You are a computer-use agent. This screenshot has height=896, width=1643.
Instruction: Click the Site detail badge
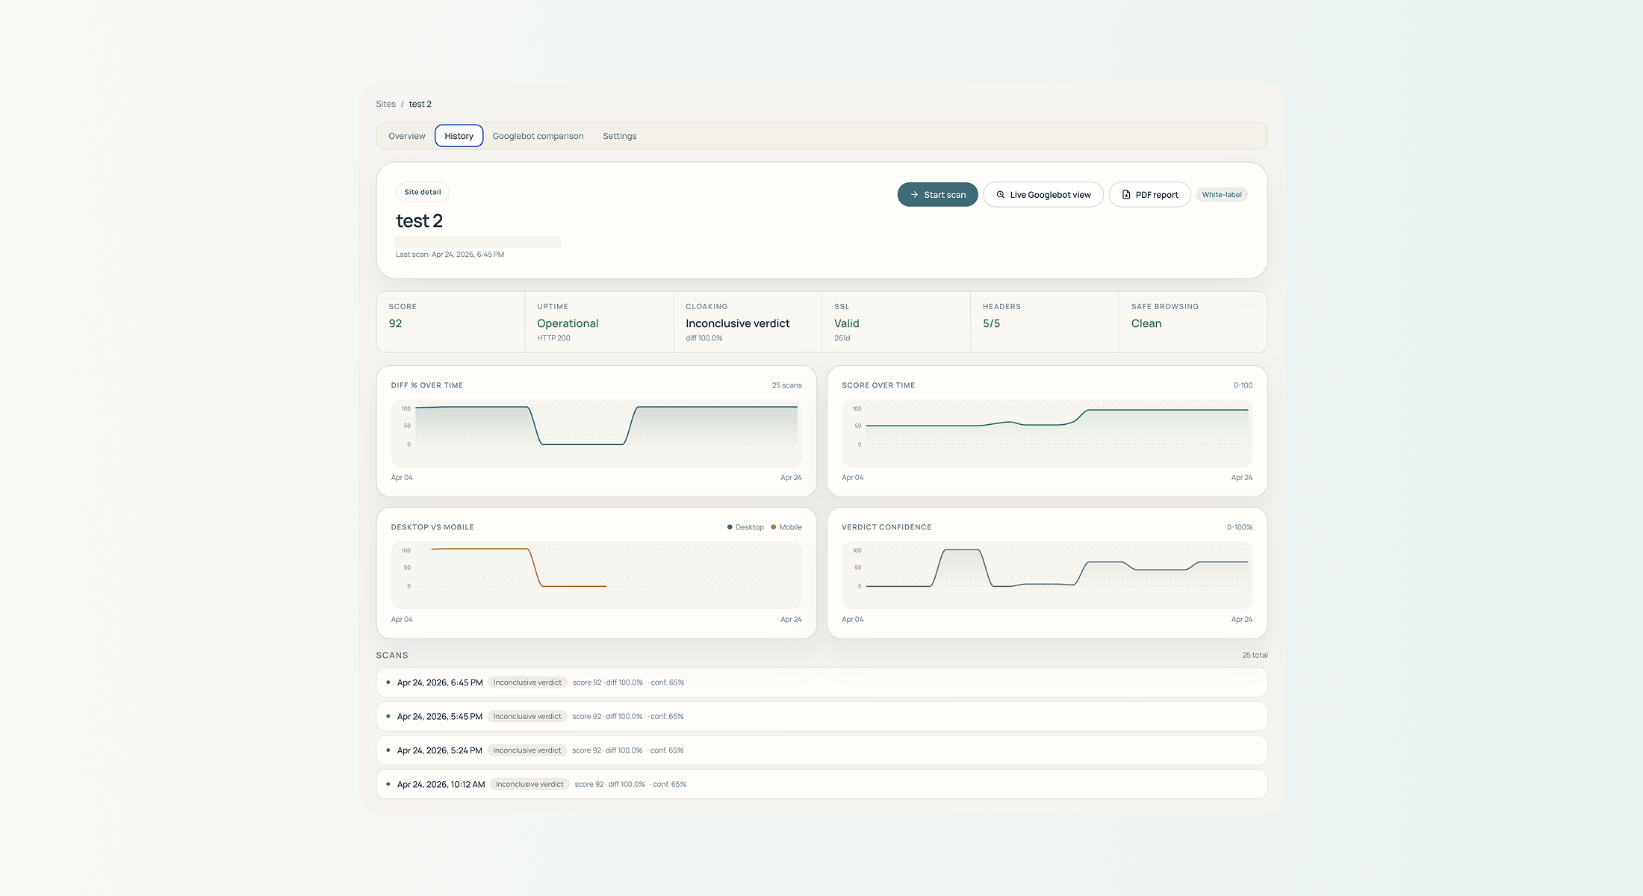click(422, 192)
